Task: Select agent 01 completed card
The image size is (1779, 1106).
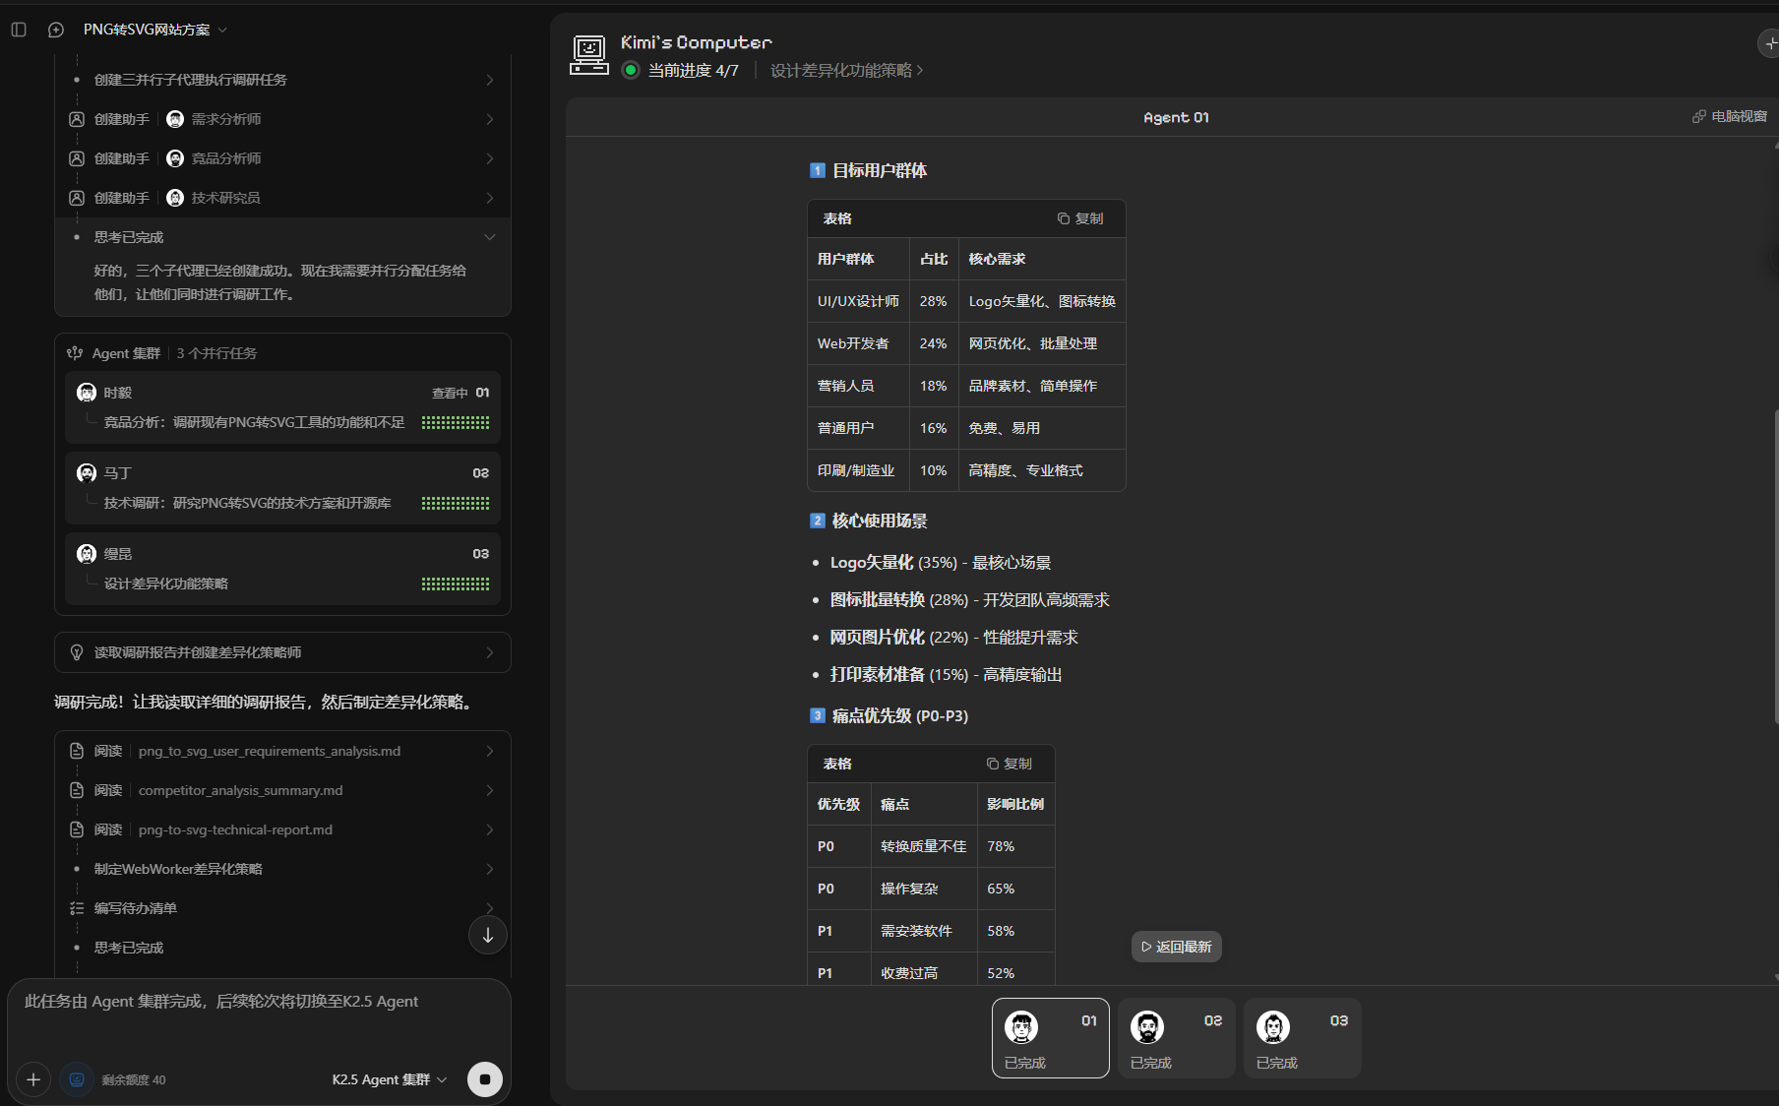Action: 1050,1038
